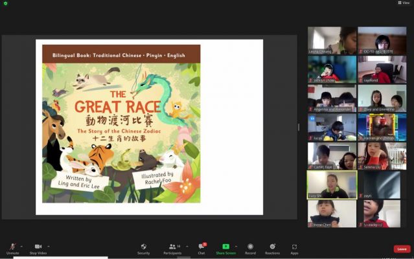Click The Great Race book cover slide
This screenshot has width=414, height=259.
[x=121, y=124]
